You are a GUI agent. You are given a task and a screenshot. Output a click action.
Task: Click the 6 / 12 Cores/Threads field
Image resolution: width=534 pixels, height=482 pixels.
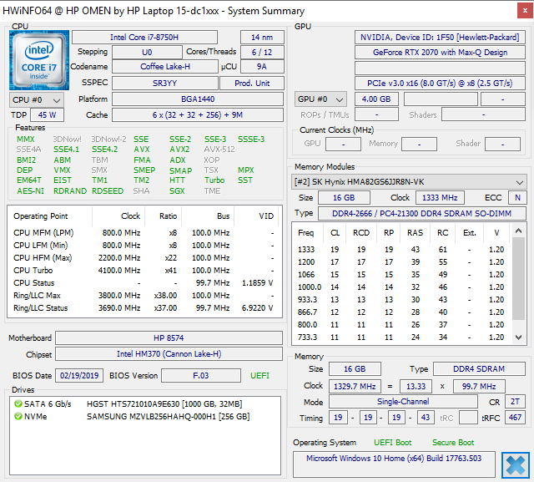[262, 52]
